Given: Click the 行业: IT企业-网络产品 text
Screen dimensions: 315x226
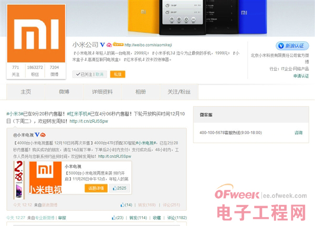Looking at the screenshot, I should pyautogui.click(x=289, y=69).
